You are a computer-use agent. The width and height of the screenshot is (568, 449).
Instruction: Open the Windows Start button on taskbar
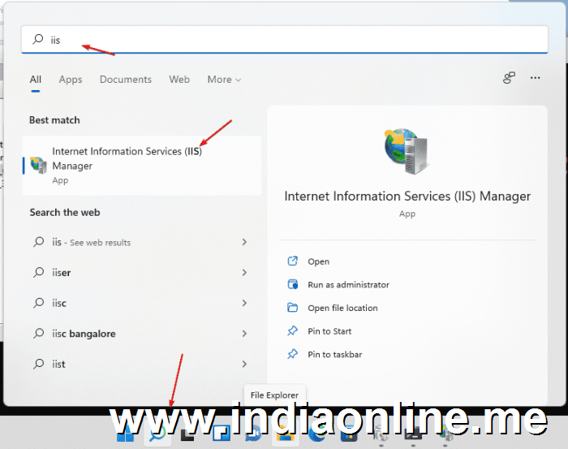point(125,433)
